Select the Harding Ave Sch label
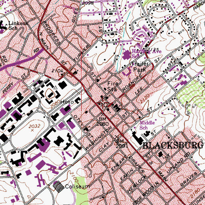Viewport: 205px width, 205px height. pyautogui.click(x=147, y=54)
